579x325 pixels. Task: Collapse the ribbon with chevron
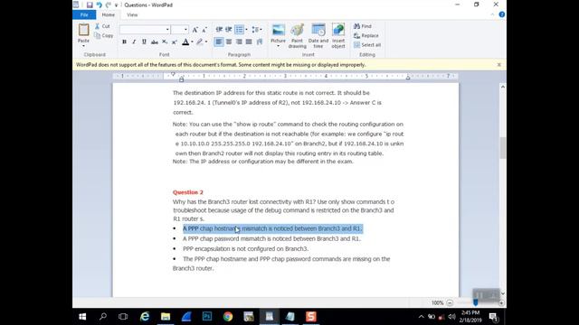[492, 14]
